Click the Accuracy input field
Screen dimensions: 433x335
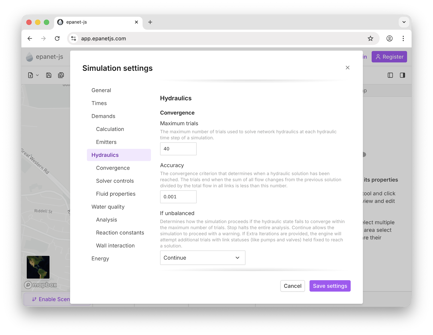[178, 197]
